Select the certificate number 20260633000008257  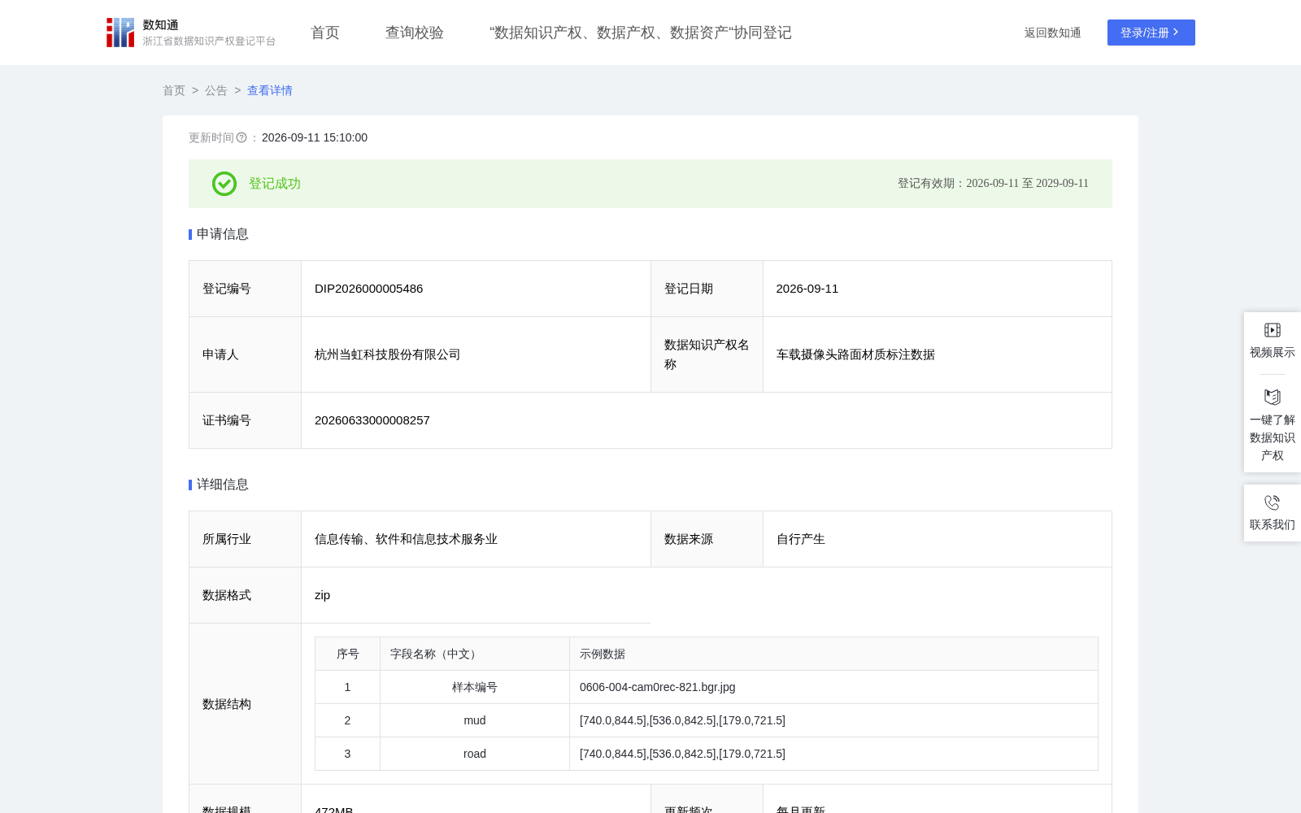tap(372, 420)
